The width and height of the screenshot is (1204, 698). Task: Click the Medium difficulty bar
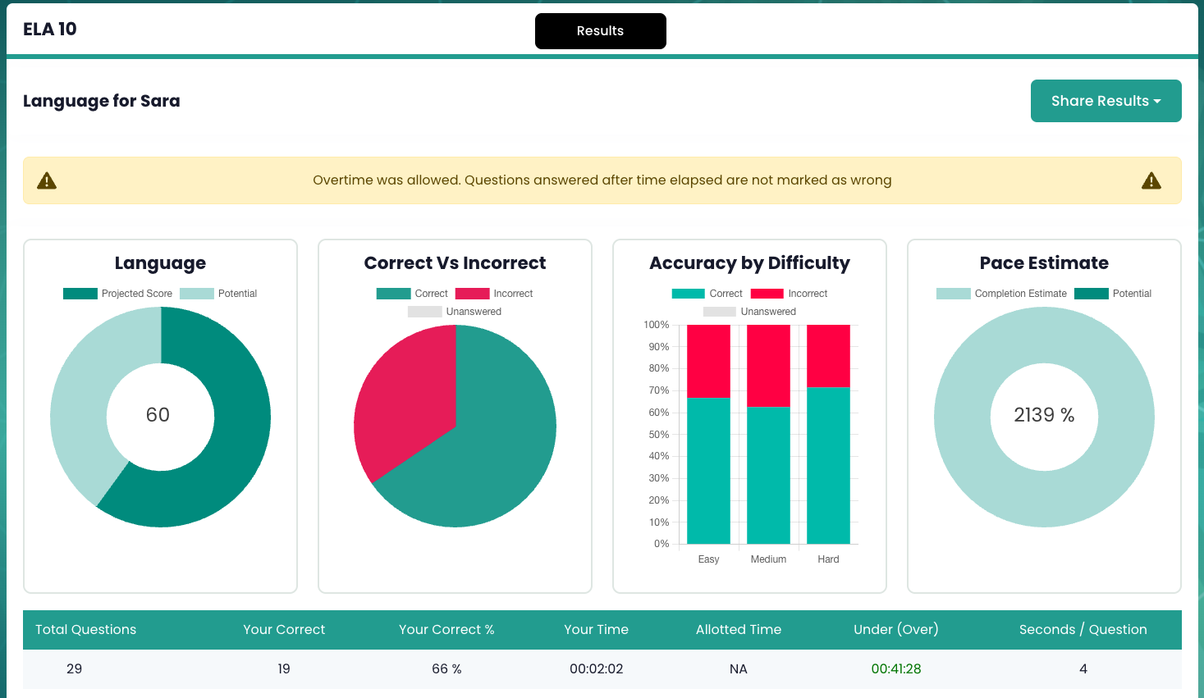[x=768, y=434]
